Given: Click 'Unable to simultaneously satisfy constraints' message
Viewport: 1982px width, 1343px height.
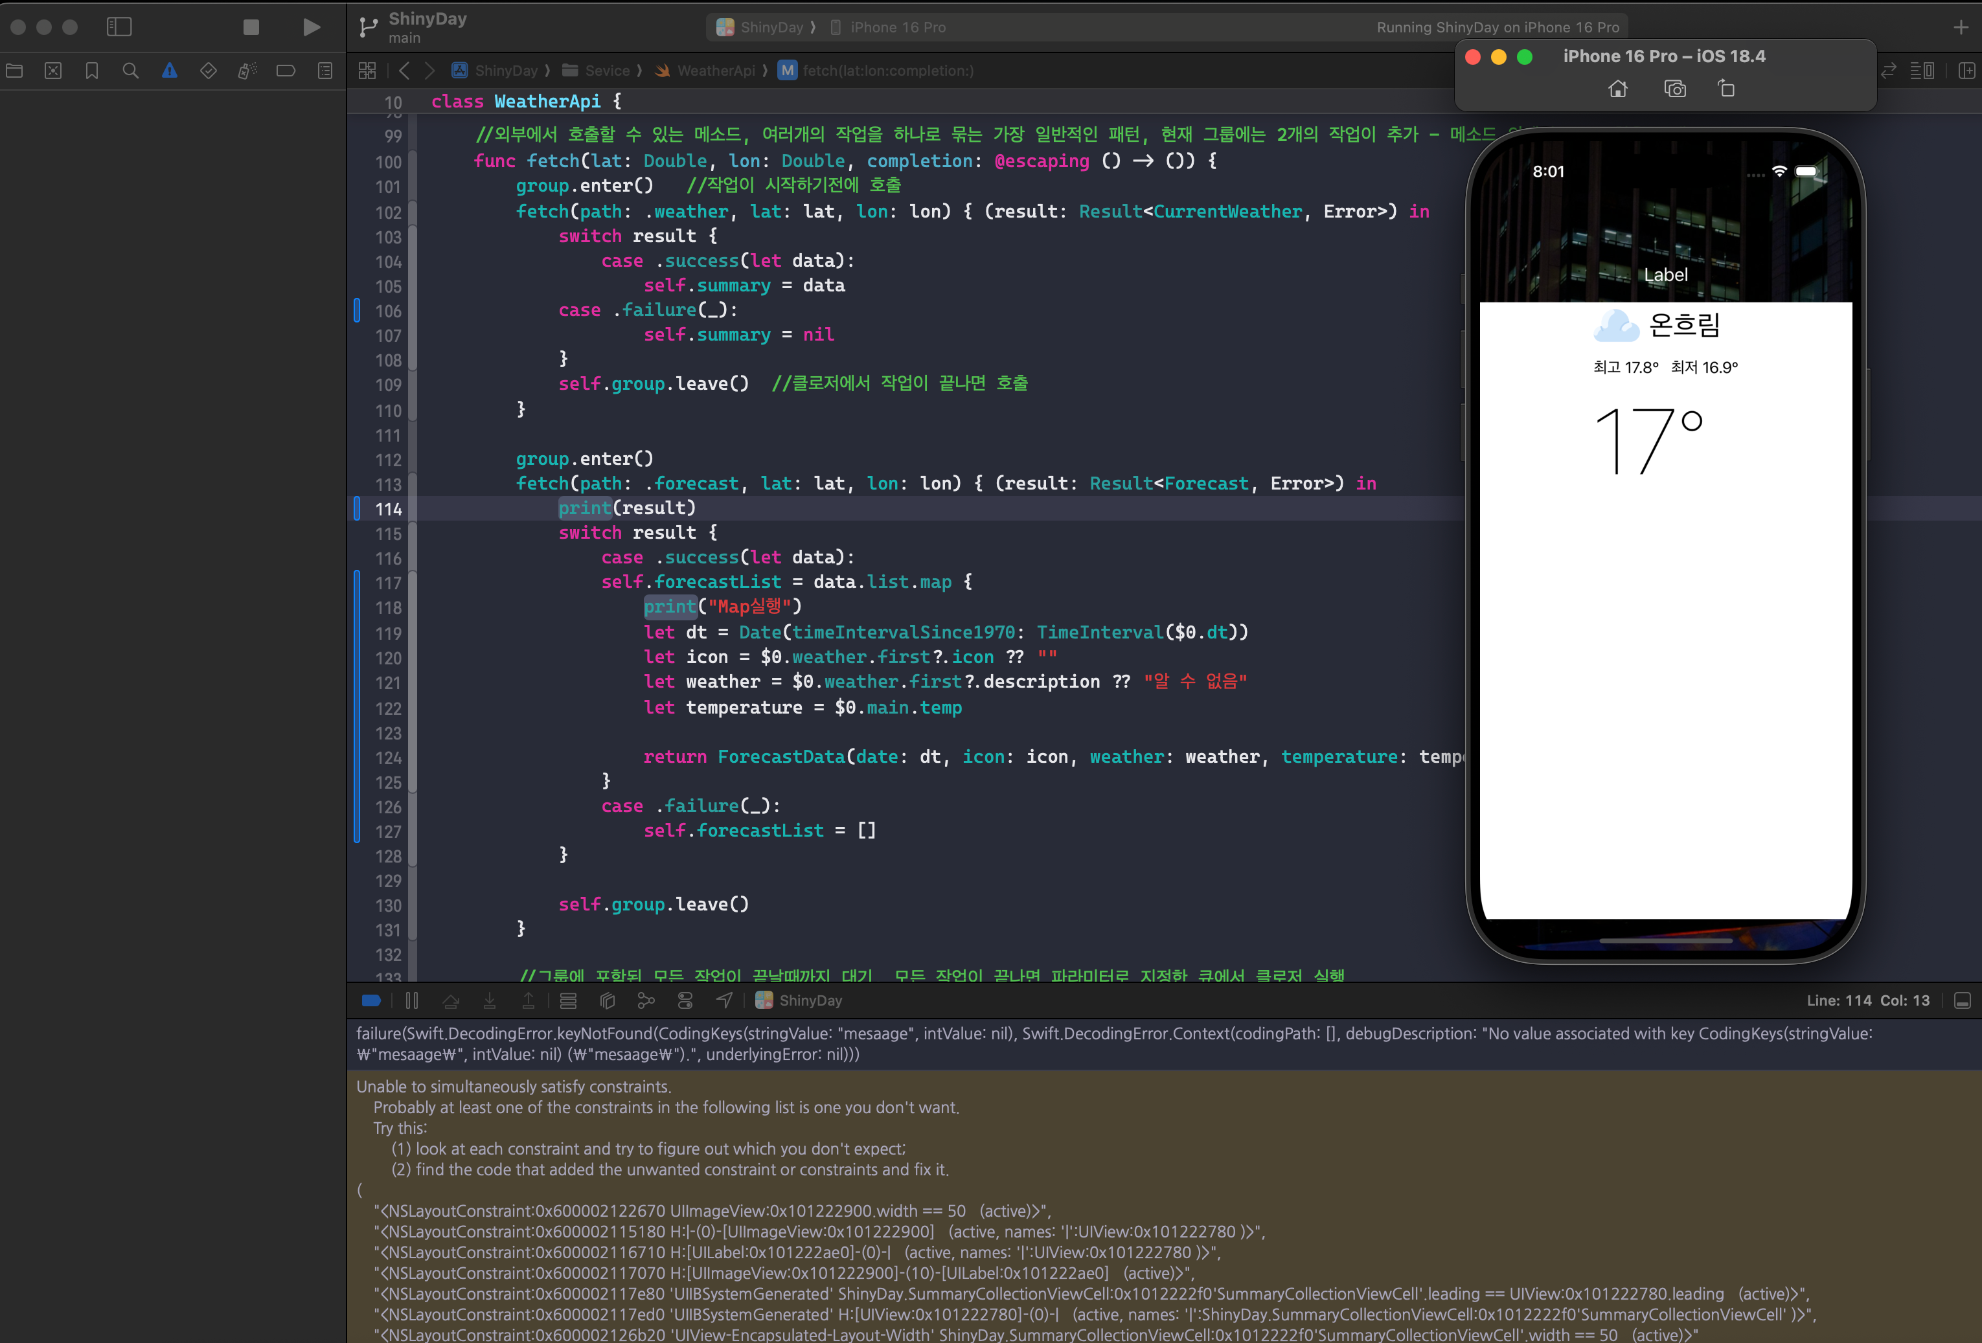Looking at the screenshot, I should coord(514,1087).
